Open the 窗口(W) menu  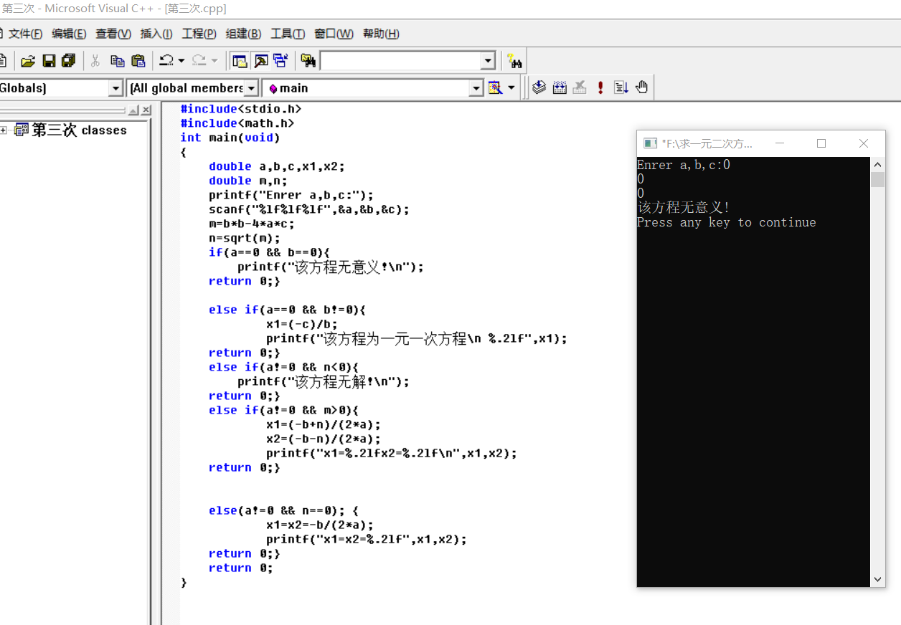[x=334, y=34]
